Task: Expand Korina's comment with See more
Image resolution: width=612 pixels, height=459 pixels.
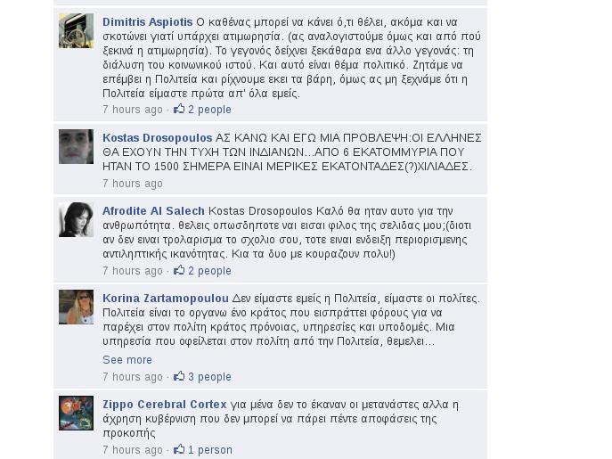Action: tap(127, 360)
